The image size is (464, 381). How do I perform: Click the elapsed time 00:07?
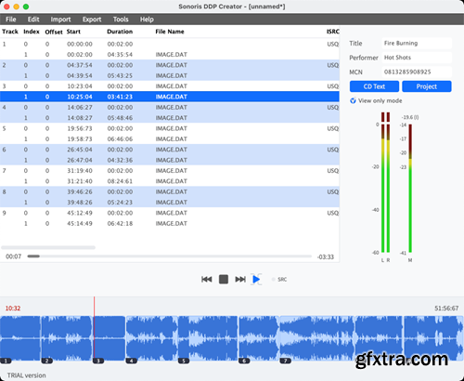point(14,256)
